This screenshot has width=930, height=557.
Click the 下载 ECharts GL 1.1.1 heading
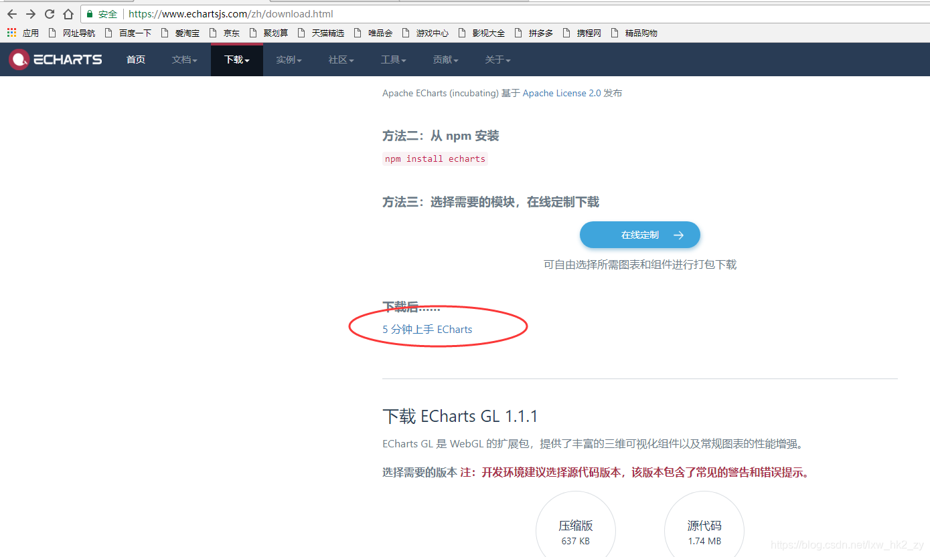coord(460,416)
